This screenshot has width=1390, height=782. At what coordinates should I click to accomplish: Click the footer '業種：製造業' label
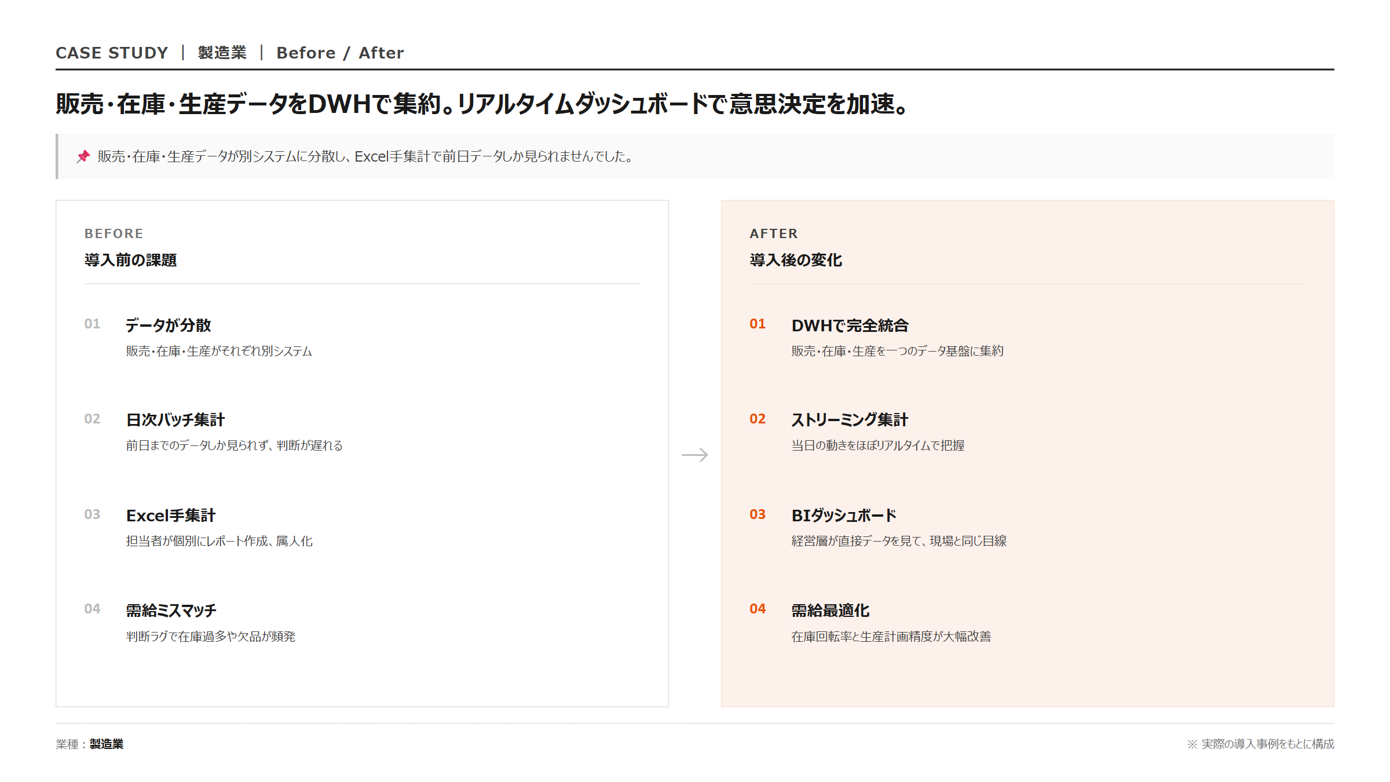click(90, 744)
